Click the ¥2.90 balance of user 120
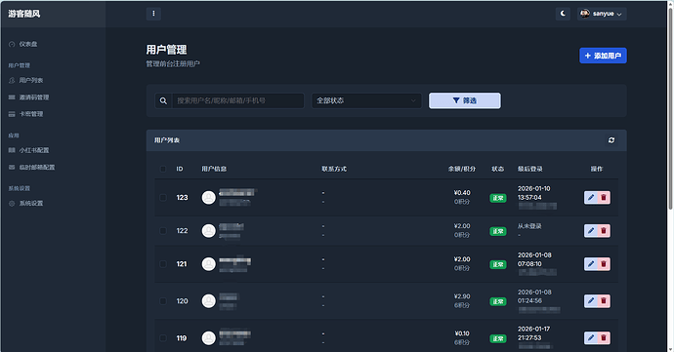 462,296
